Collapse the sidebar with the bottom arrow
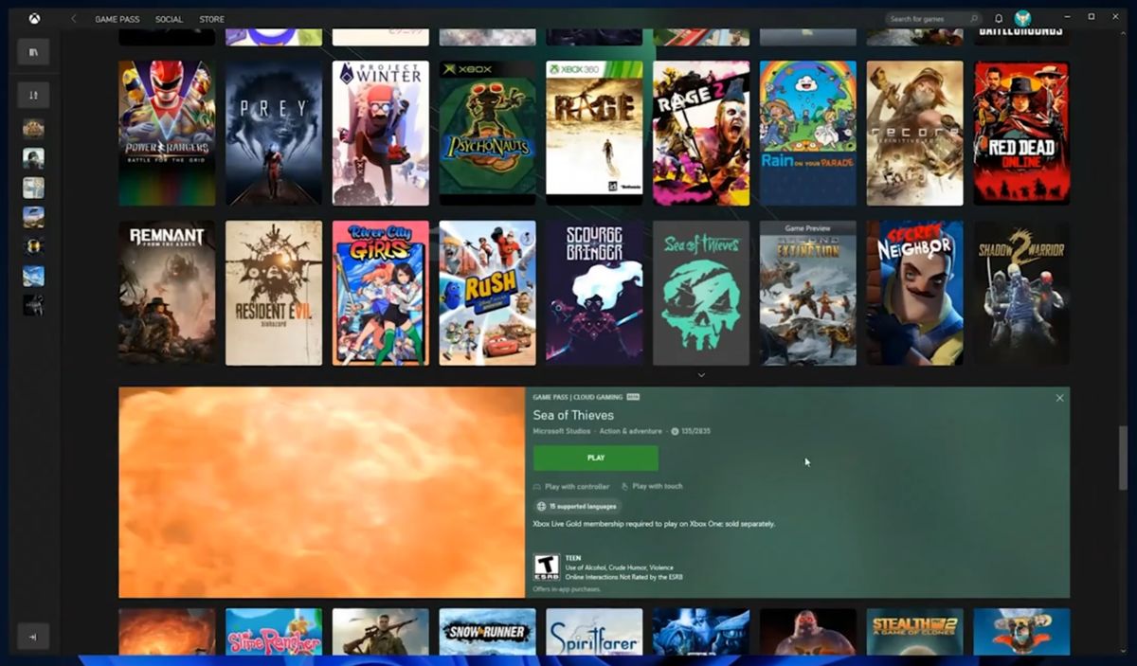1137x666 pixels. tap(34, 636)
